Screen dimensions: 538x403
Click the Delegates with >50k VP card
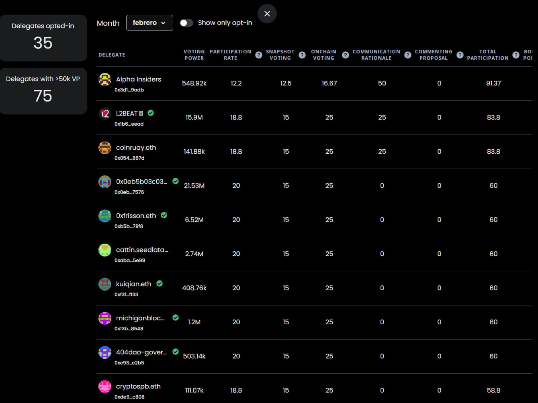click(x=43, y=91)
